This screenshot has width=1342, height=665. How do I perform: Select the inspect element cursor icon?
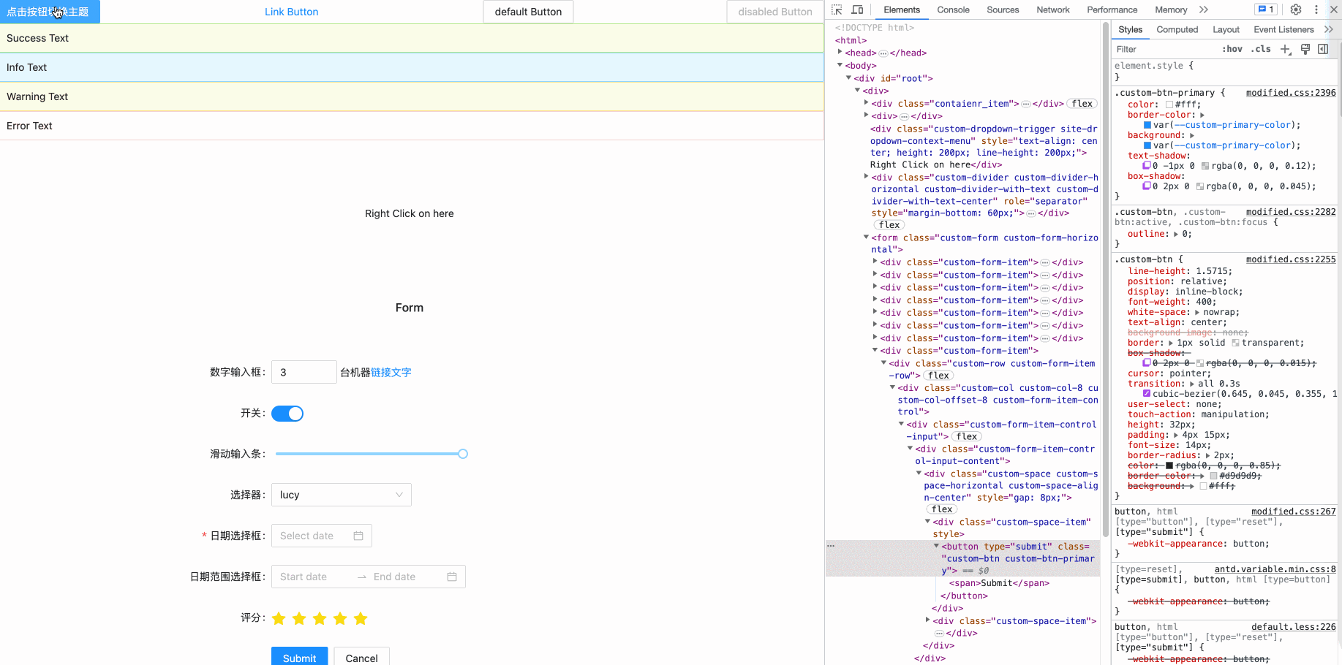tap(836, 9)
